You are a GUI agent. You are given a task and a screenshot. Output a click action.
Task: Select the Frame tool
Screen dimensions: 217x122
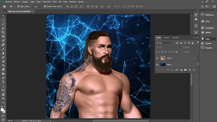3,36
